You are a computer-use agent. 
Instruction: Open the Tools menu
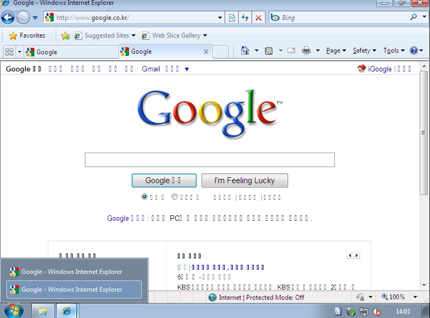point(394,50)
